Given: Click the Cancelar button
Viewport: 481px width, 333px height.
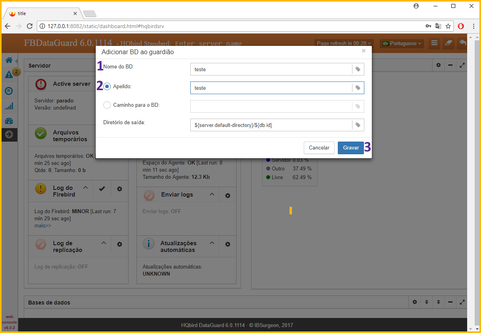Looking at the screenshot, I should point(319,148).
